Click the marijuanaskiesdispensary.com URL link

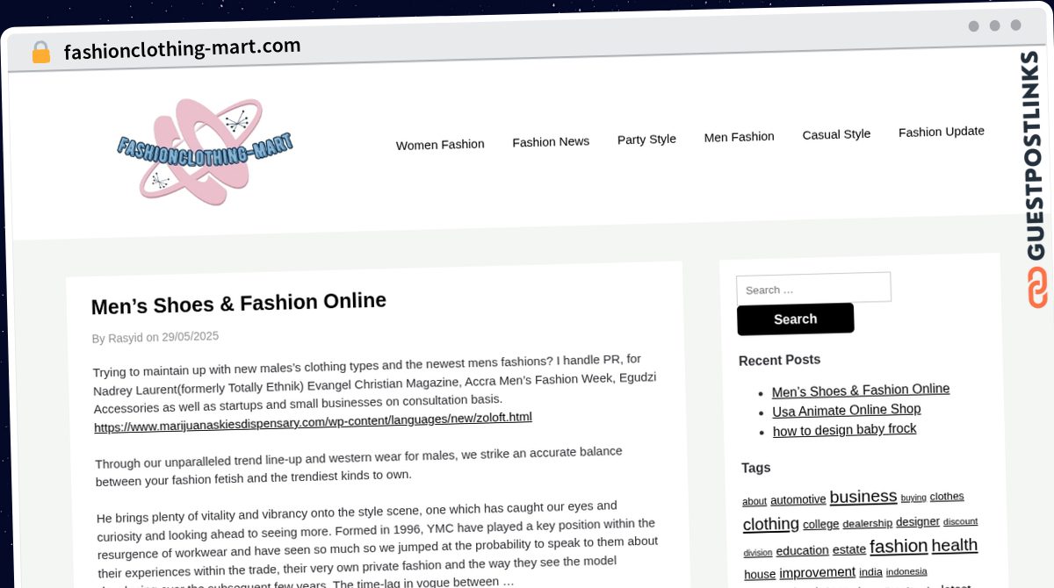point(313,421)
